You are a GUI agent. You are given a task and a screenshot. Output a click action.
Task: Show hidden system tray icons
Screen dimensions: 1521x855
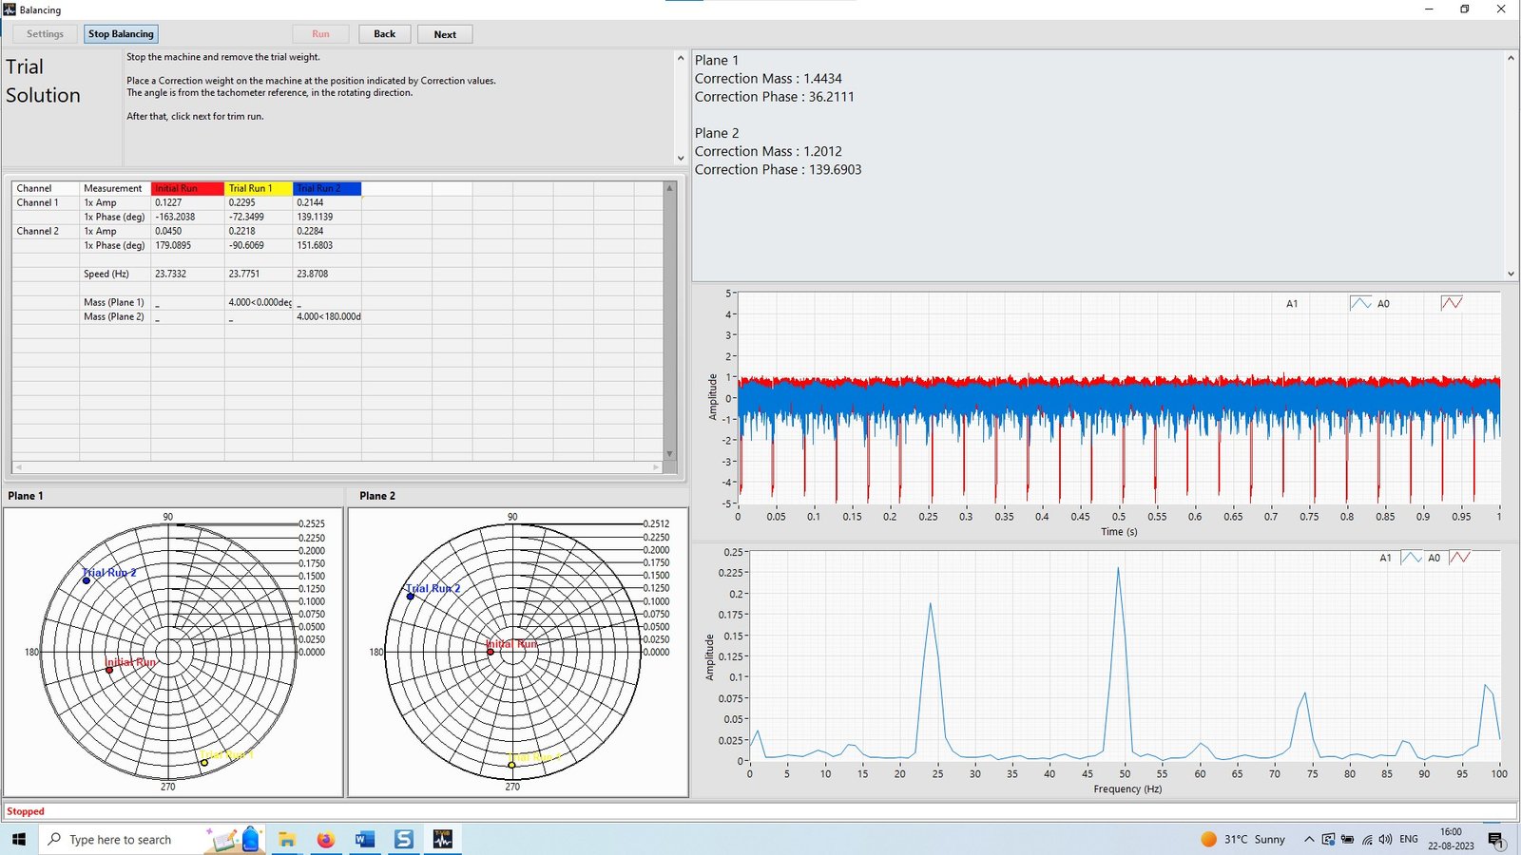click(x=1309, y=839)
